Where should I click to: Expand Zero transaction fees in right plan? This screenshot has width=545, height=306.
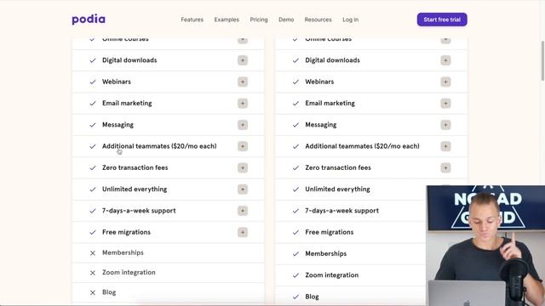coord(445,168)
